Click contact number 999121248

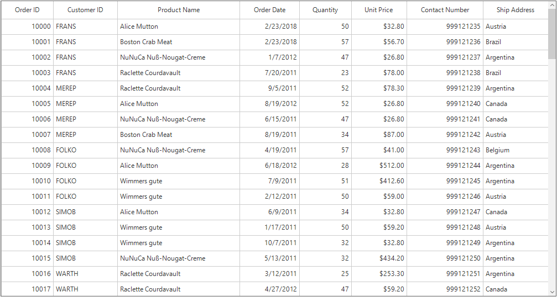(x=445, y=227)
